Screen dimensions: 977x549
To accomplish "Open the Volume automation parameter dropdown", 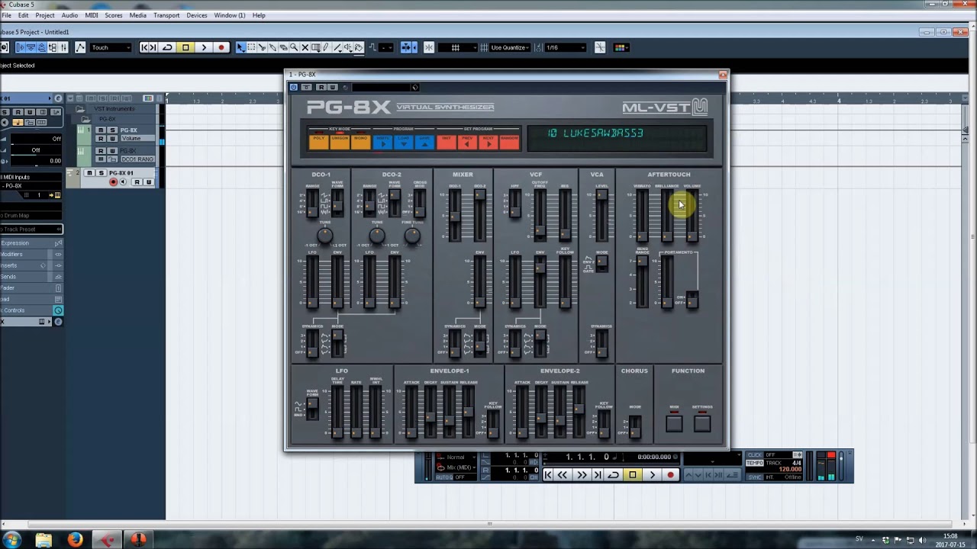I will coord(137,138).
